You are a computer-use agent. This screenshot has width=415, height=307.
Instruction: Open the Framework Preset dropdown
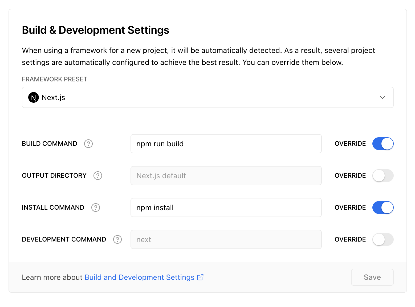pos(207,97)
